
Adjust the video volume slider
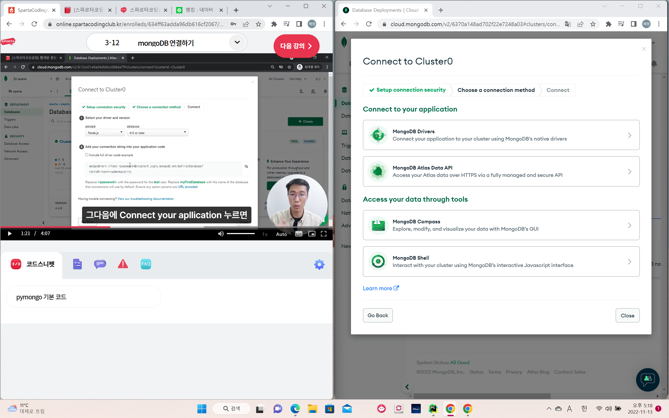pos(240,234)
